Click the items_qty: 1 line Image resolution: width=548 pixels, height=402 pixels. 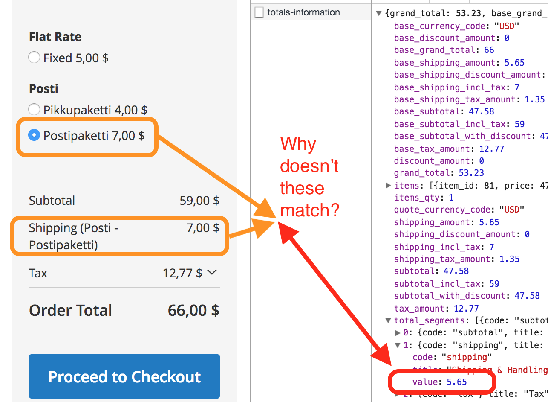[424, 198]
